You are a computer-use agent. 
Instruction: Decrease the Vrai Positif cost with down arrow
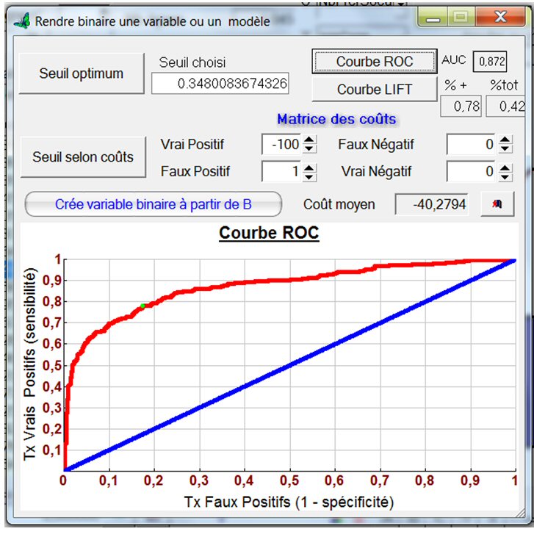tap(309, 149)
